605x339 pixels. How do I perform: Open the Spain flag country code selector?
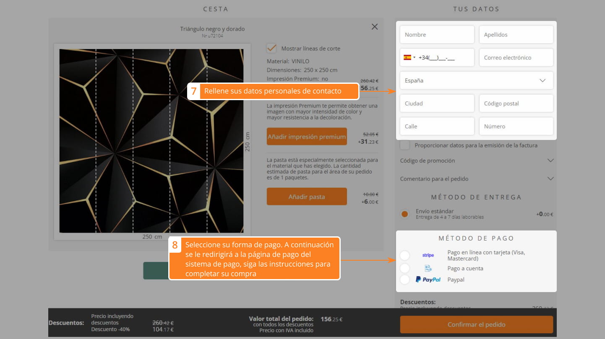click(409, 58)
